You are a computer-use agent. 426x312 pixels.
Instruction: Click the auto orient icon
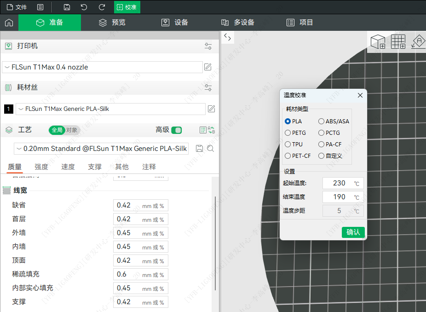click(x=418, y=41)
